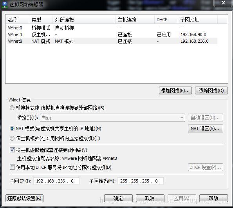Click the 应用(A) button

pos(182,198)
